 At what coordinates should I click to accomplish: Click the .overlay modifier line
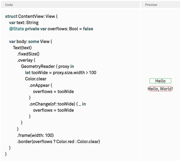coord(26,60)
